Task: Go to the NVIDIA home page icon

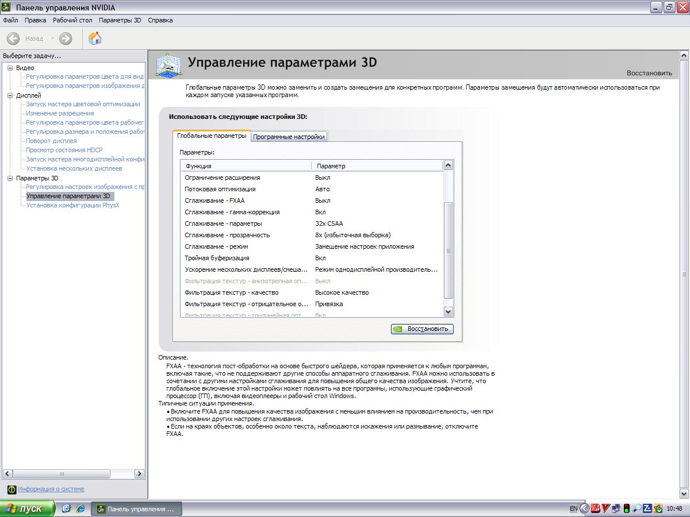Action: tap(95, 38)
